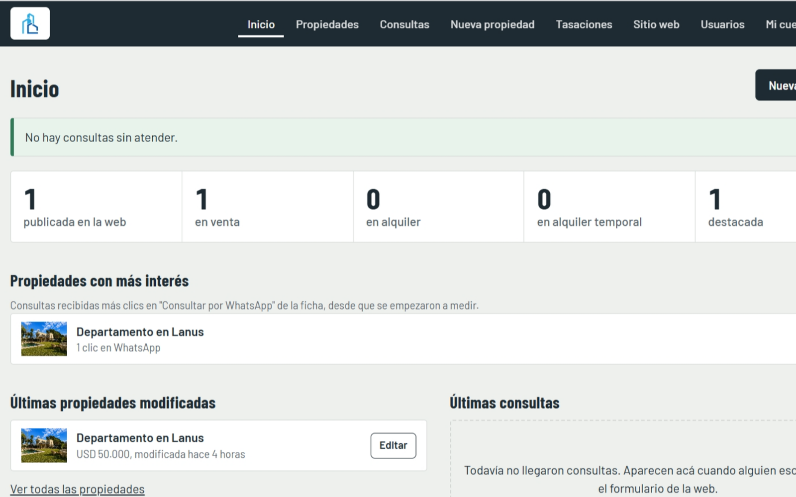Viewport: 796px width, 497px height.
Task: Open thumbnail in Últimas propiedades modificadas
Action: pyautogui.click(x=44, y=445)
